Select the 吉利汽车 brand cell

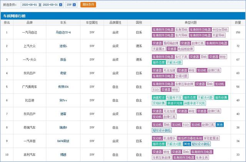coord(30,155)
